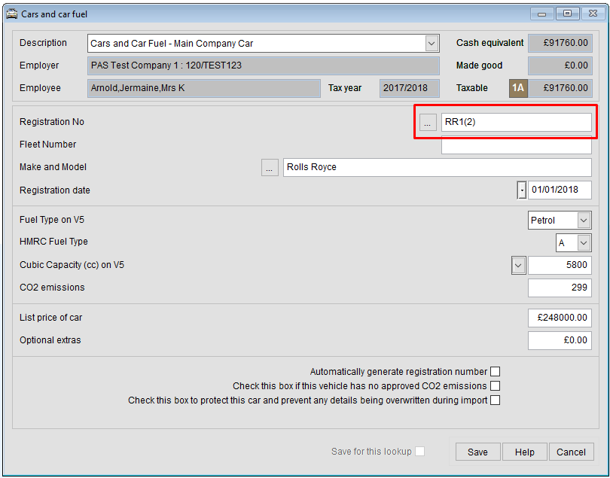Click Made good value £0.00

point(560,65)
